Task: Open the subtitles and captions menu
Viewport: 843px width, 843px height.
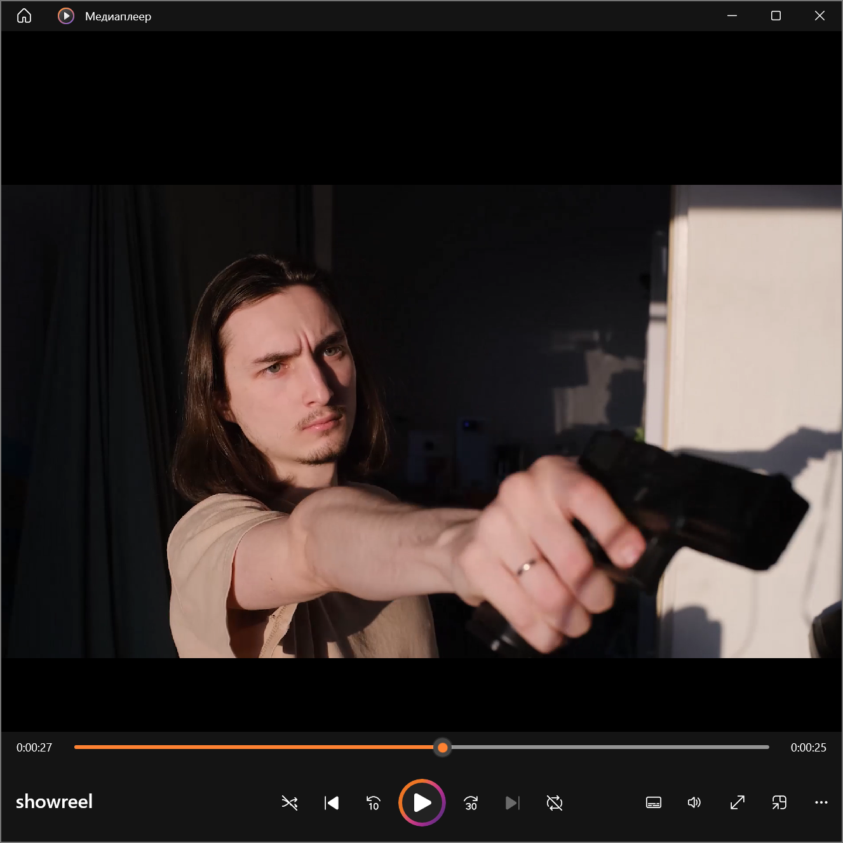Action: 654,803
